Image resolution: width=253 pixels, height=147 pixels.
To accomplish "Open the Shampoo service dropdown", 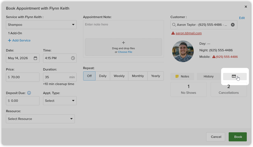I will tap(41, 25).
